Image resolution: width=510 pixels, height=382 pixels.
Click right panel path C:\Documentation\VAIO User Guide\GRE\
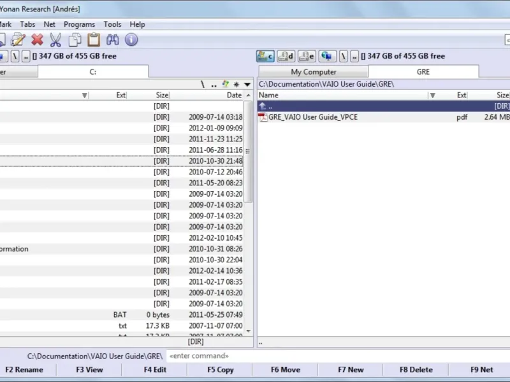click(x=326, y=85)
